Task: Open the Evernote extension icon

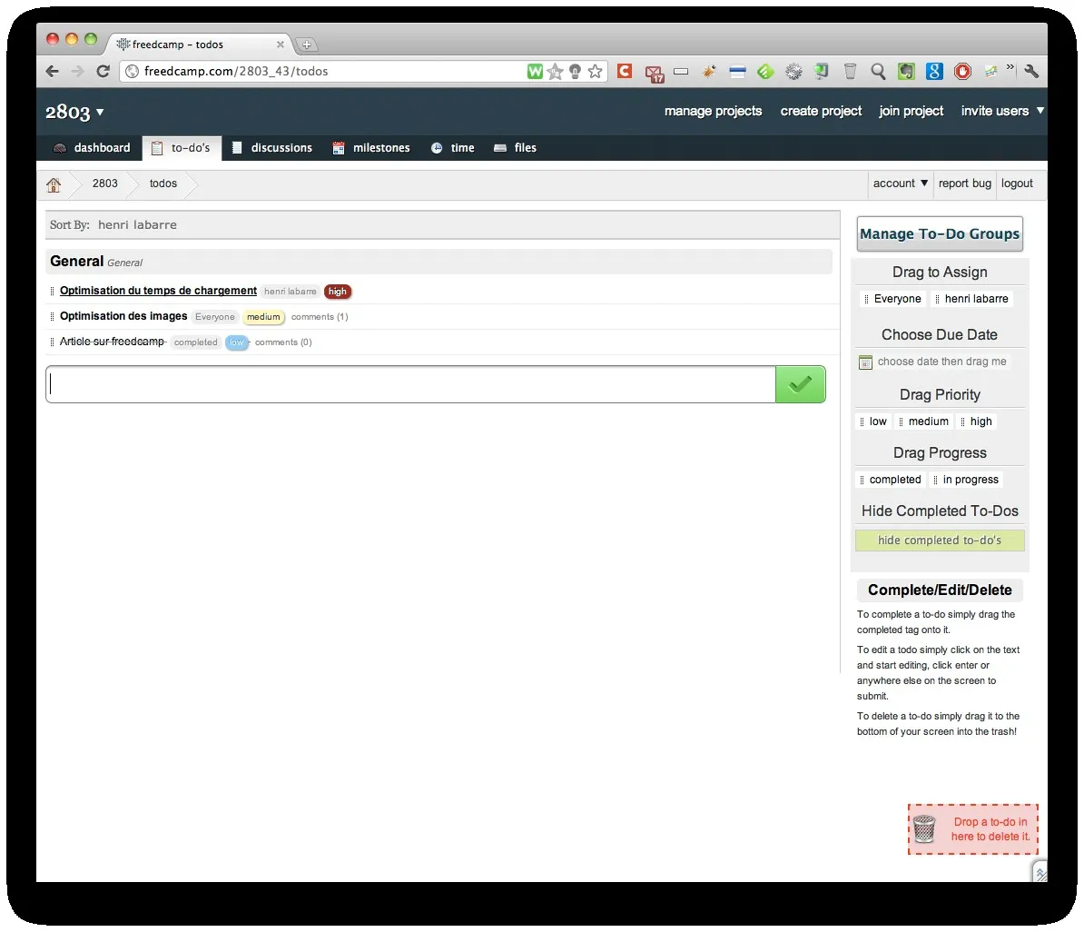Action: click(x=906, y=71)
